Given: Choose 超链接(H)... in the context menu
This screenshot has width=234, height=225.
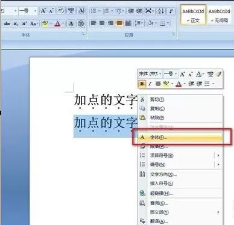Looking at the screenshot, I should 180,193.
